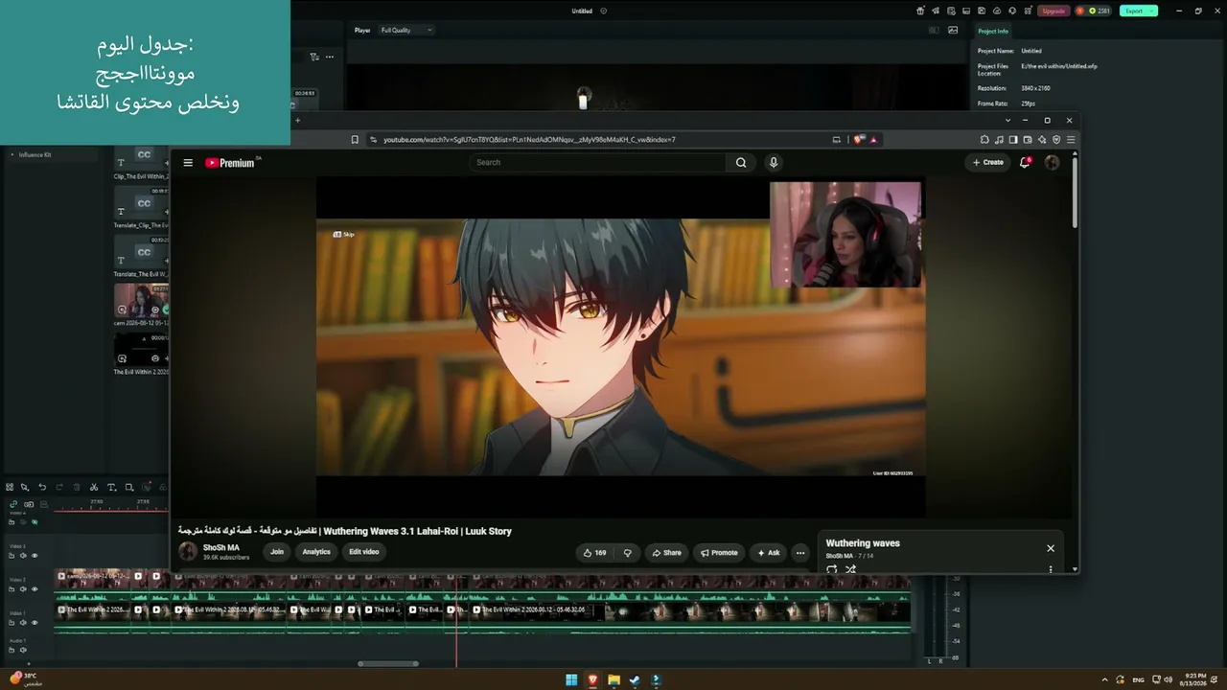Mute the Audio 1 track

coord(23,650)
